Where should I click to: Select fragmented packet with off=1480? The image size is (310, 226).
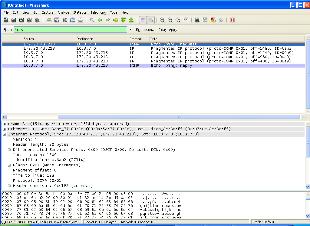coord(153,48)
